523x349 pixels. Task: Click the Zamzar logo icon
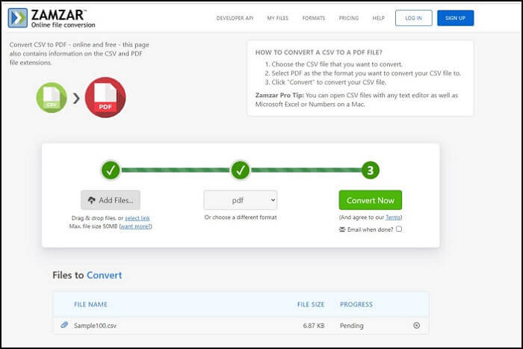click(18, 17)
